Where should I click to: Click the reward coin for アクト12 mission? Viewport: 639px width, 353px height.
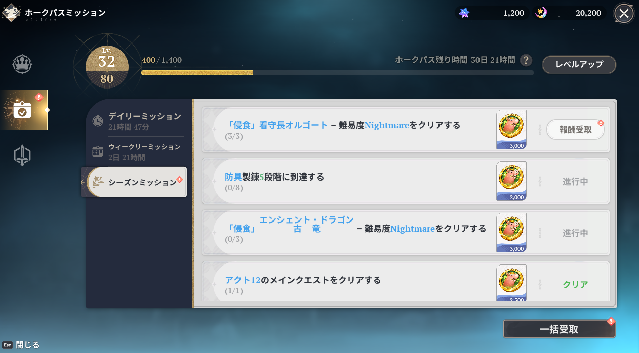[x=511, y=282]
